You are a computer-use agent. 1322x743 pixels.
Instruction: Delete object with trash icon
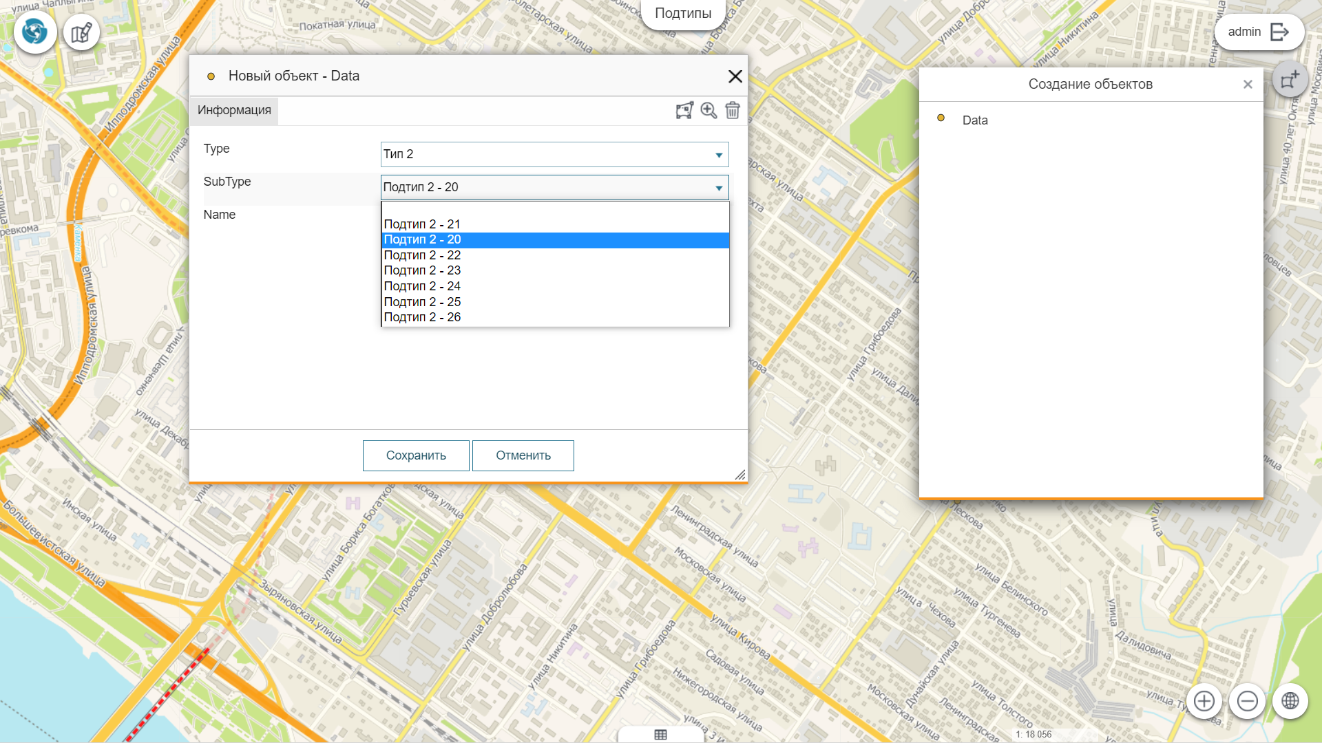pyautogui.click(x=733, y=110)
